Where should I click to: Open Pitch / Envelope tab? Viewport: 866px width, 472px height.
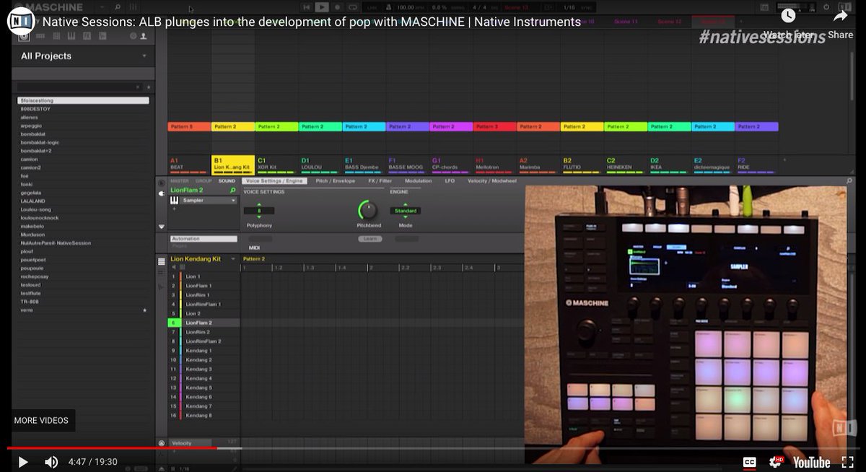[336, 180]
